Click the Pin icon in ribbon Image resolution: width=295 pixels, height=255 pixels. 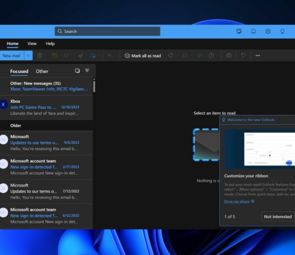tap(200, 55)
